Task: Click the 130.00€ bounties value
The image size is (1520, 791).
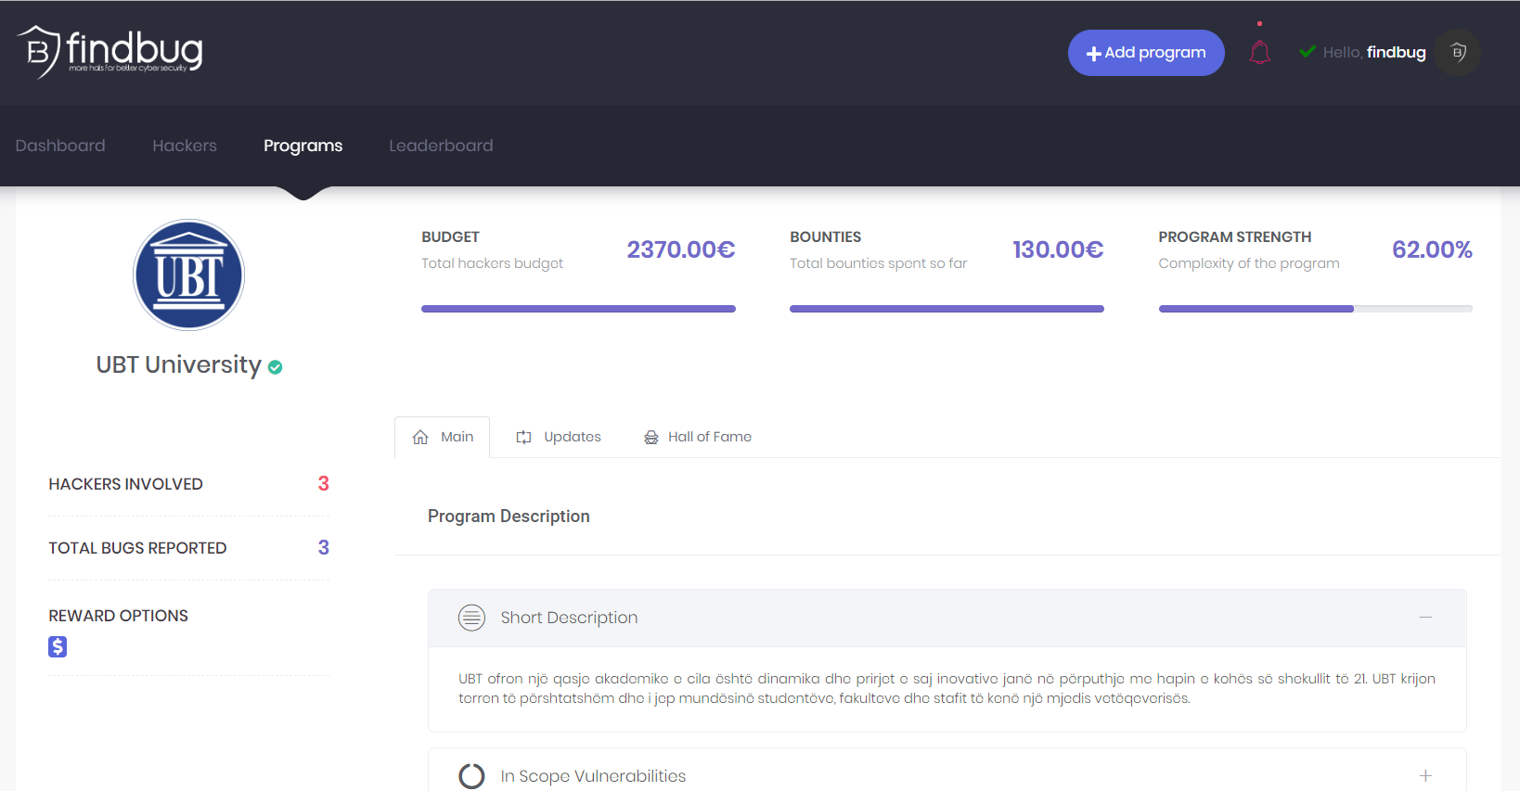Action: [1058, 249]
